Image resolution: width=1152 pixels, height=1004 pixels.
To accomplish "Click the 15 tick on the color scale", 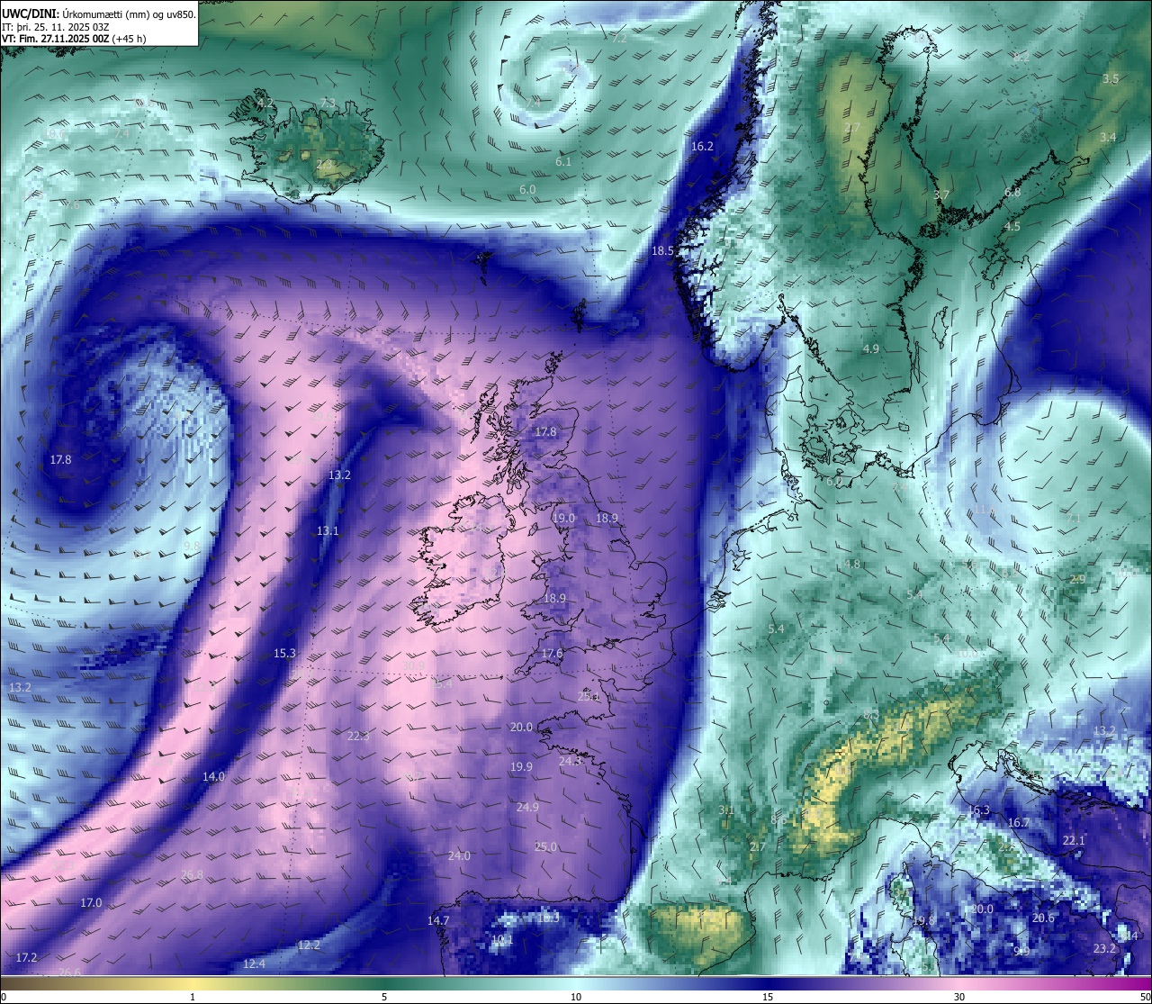I will [768, 997].
